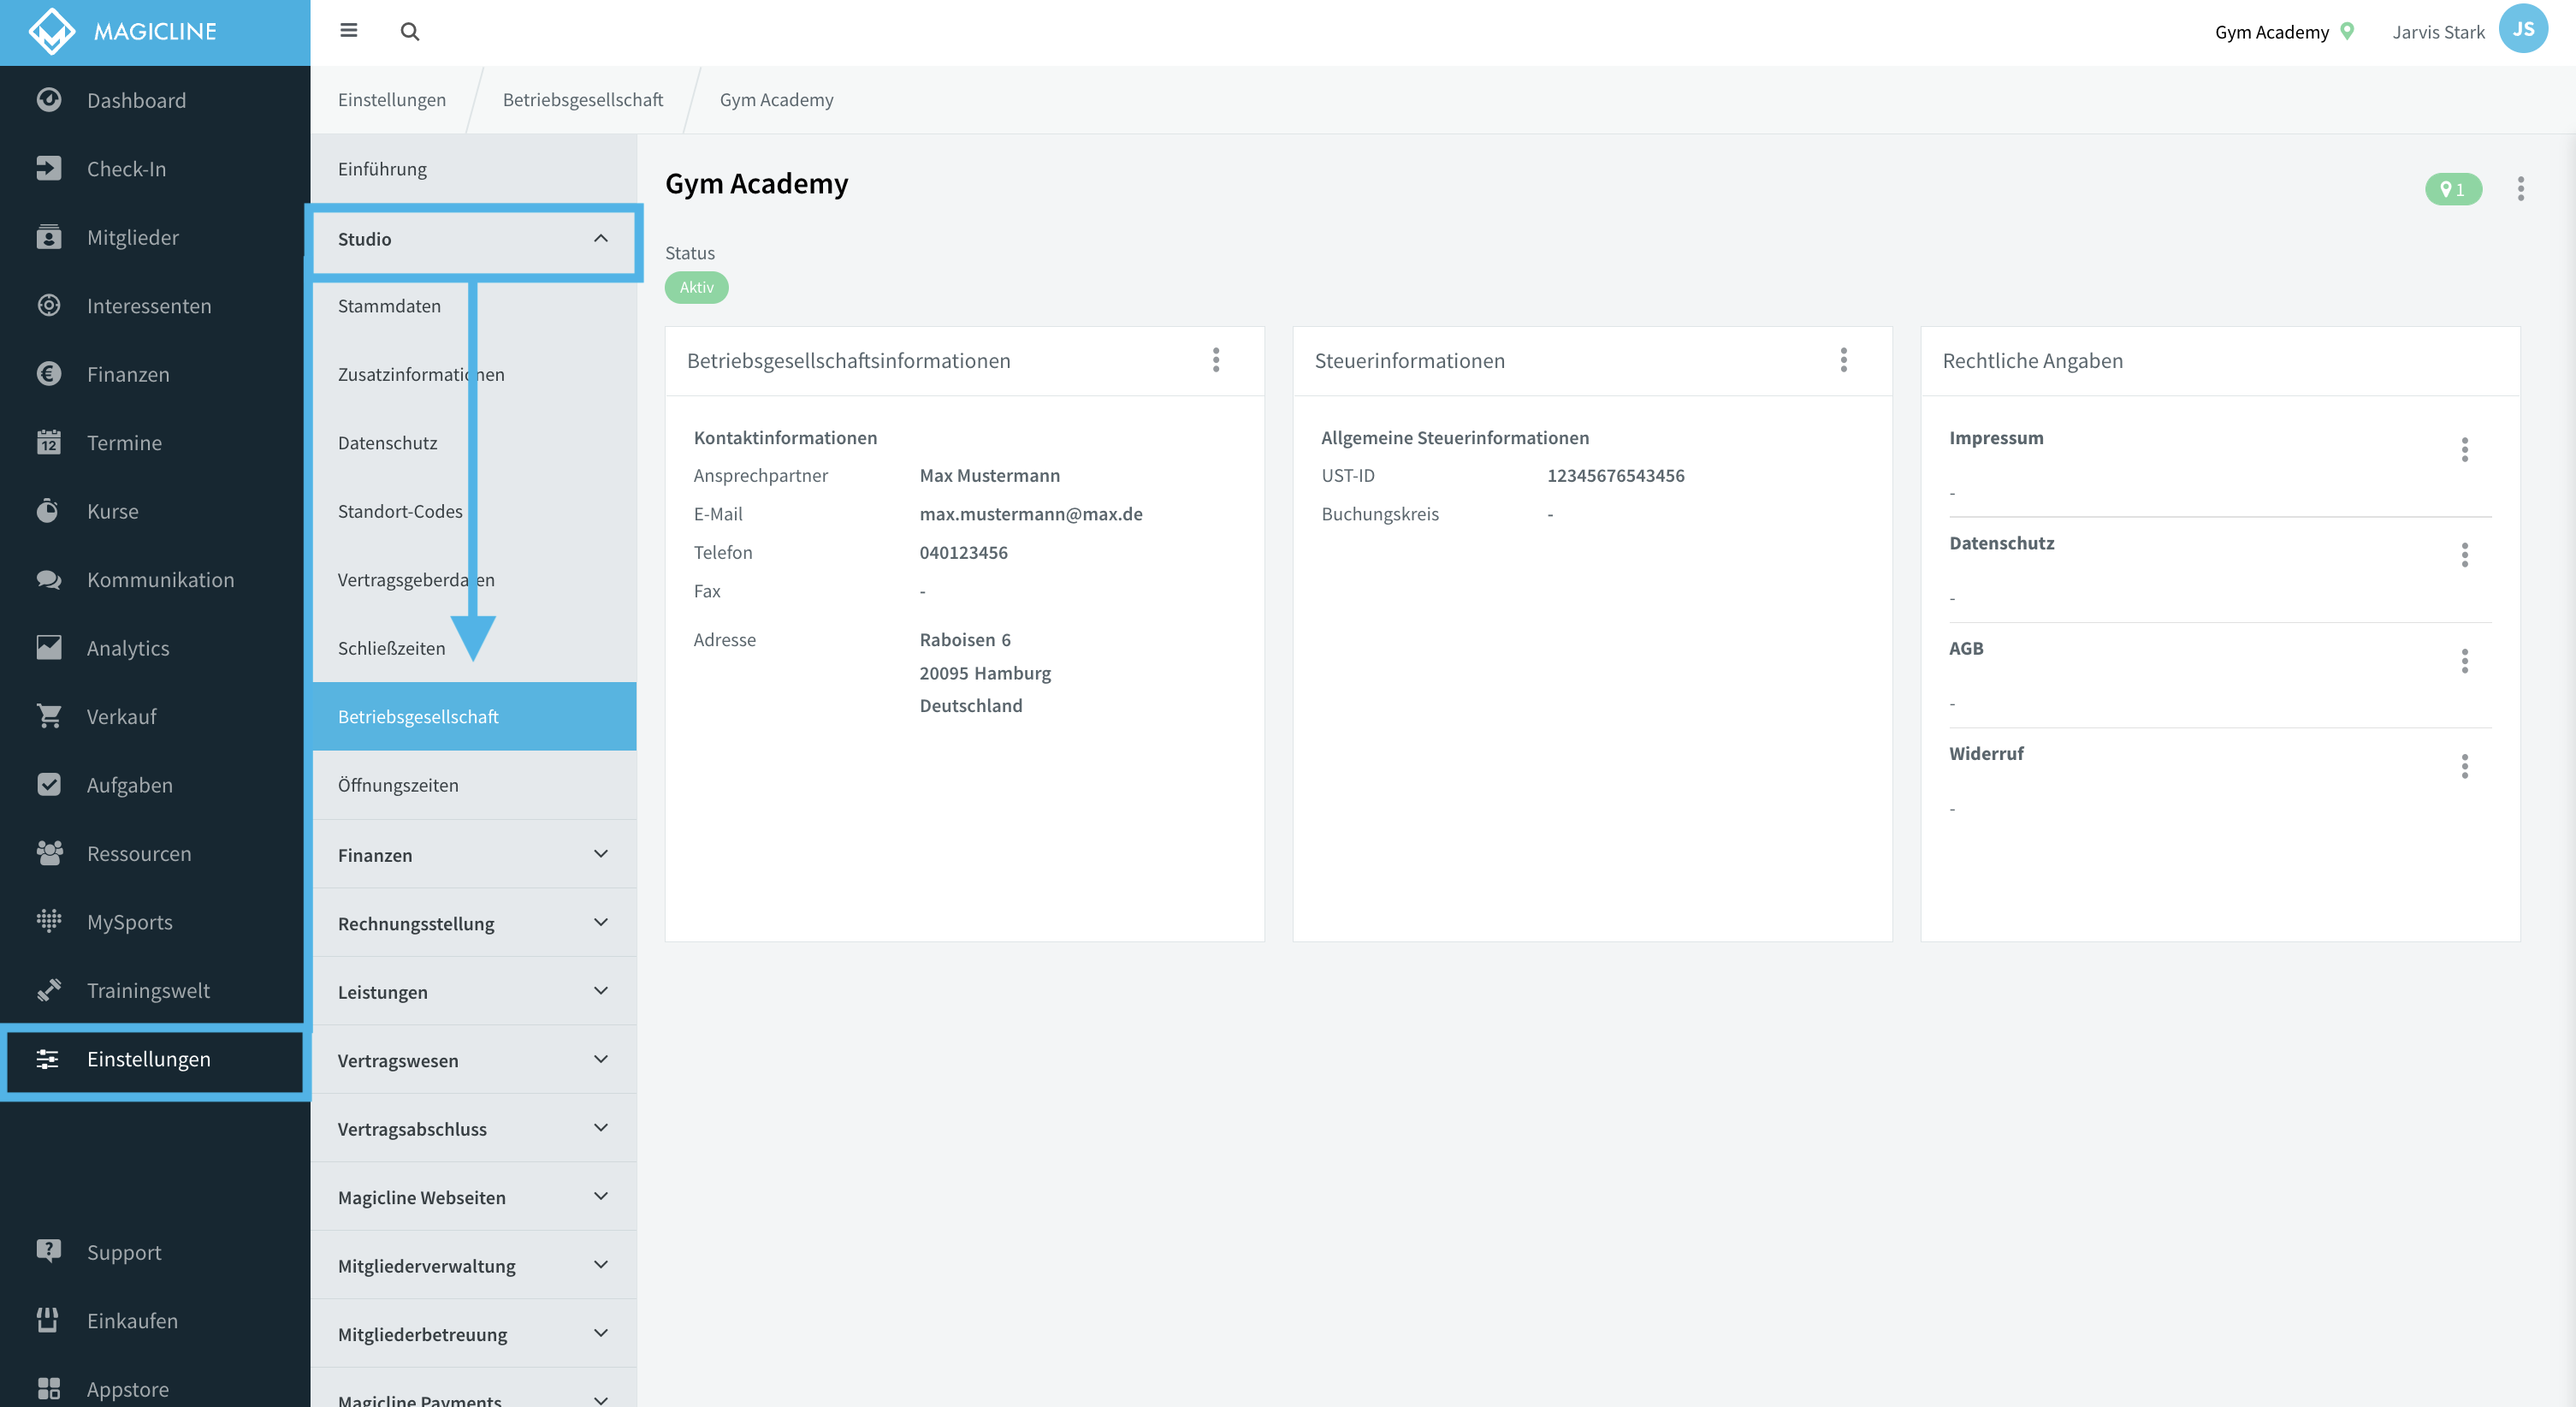Click the Mitglieder badge icon

[48, 237]
